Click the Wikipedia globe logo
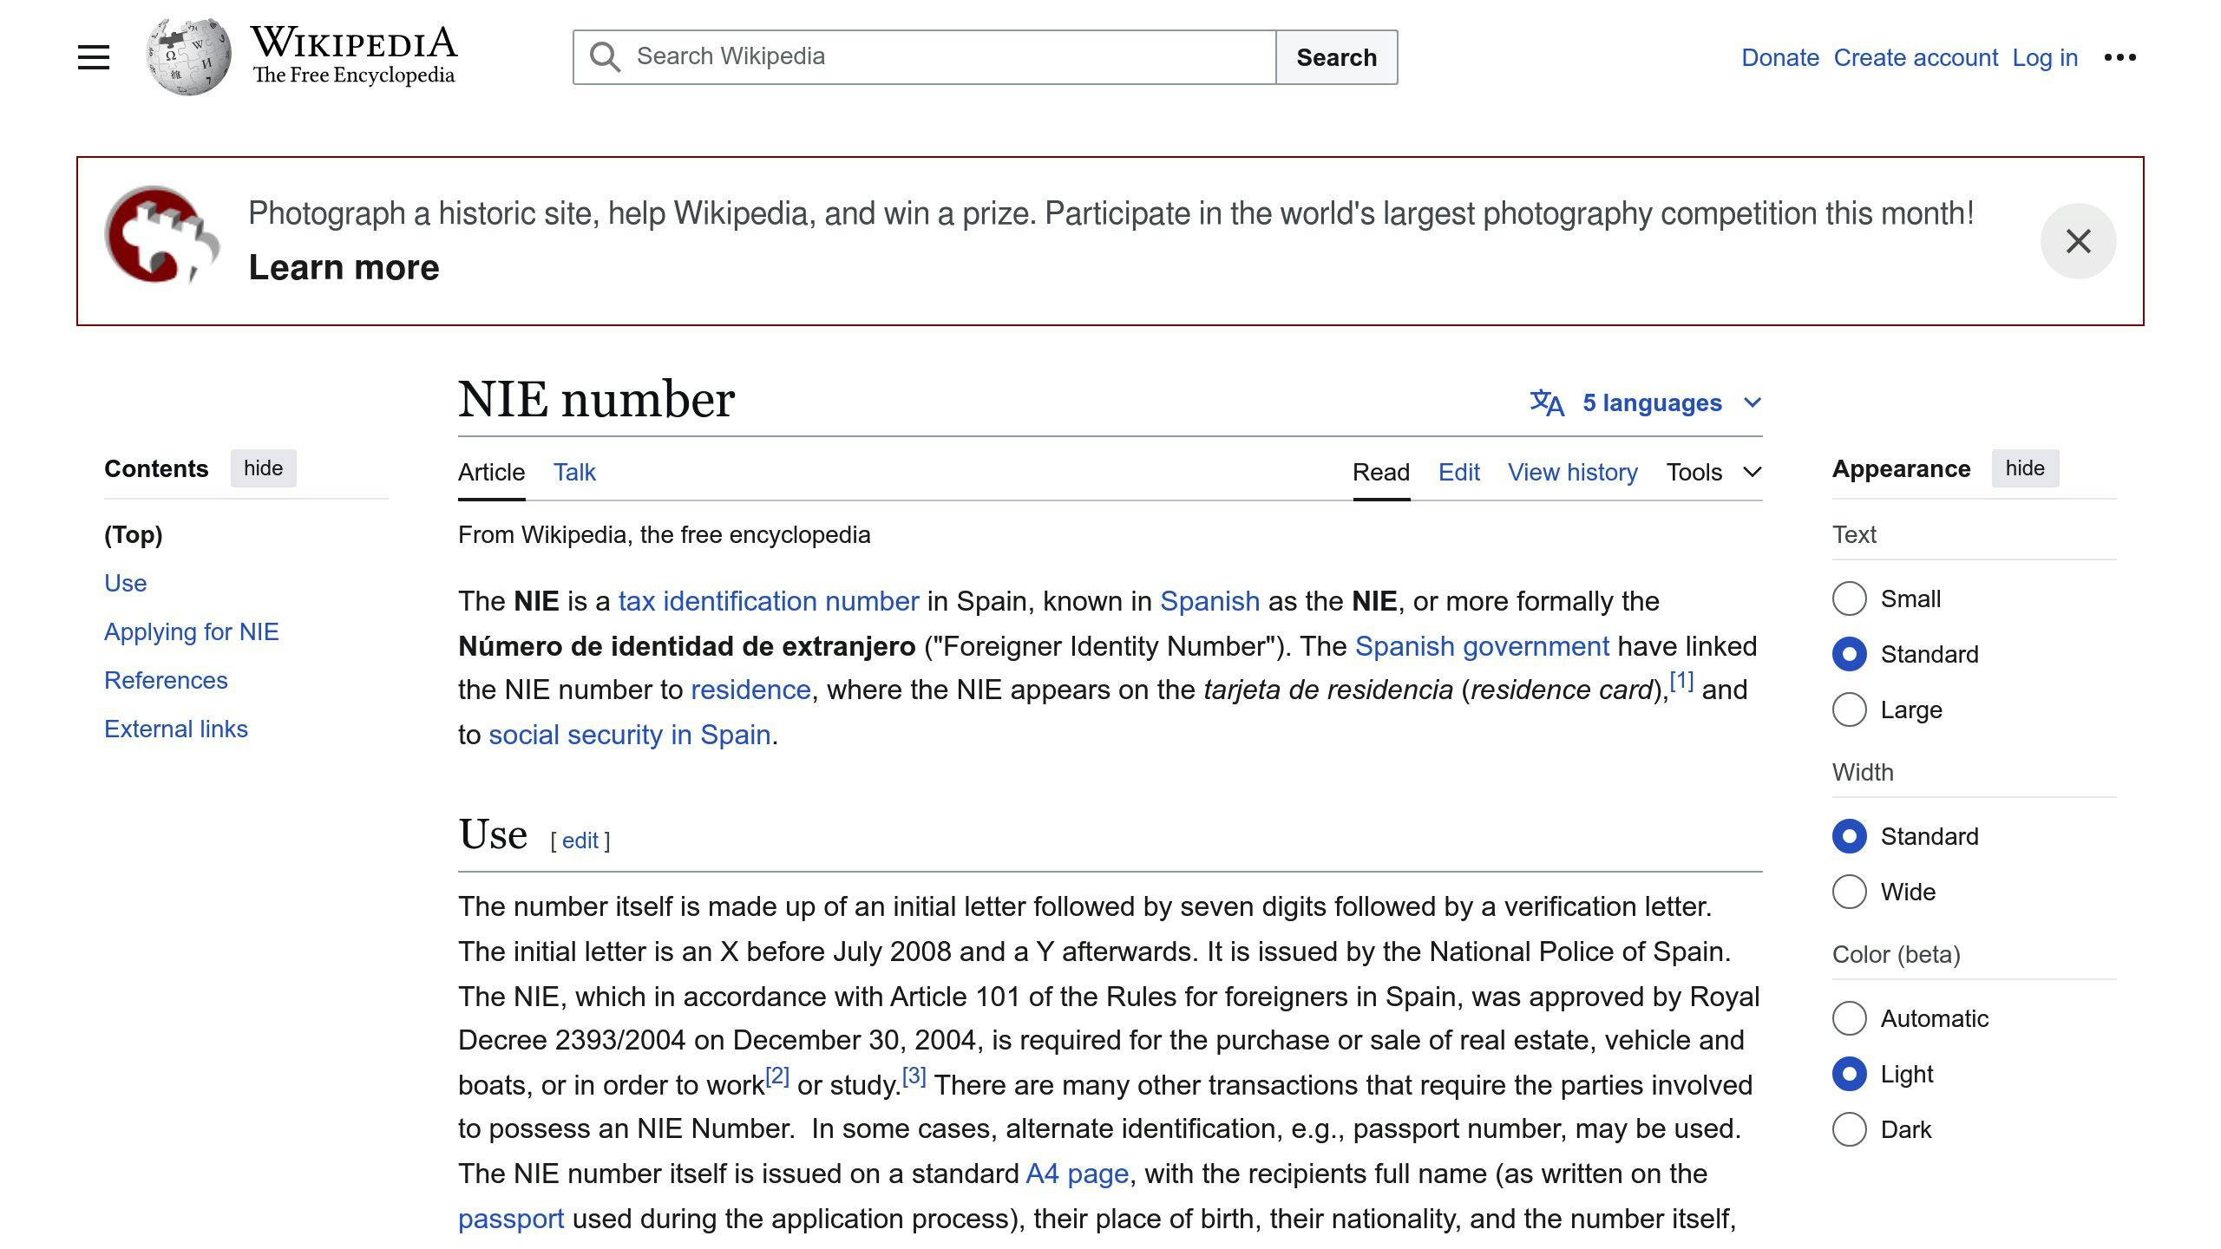Image resolution: width=2221 pixels, height=1249 pixels. point(188,56)
